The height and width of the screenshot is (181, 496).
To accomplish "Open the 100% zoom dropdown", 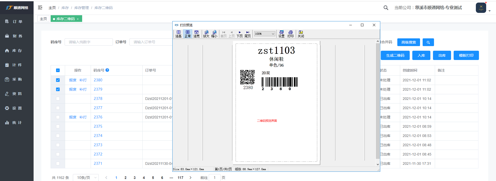I will click(x=265, y=34).
